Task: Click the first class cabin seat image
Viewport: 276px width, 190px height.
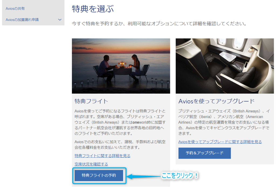Action: [x=225, y=66]
